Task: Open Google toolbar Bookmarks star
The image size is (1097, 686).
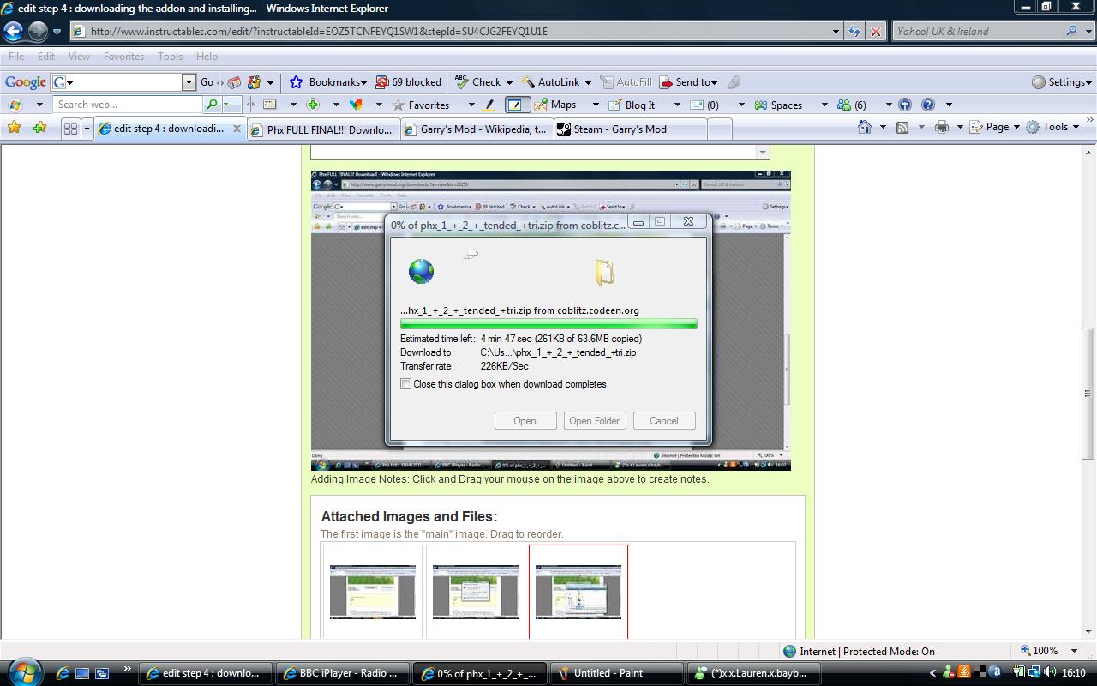Action: point(296,82)
